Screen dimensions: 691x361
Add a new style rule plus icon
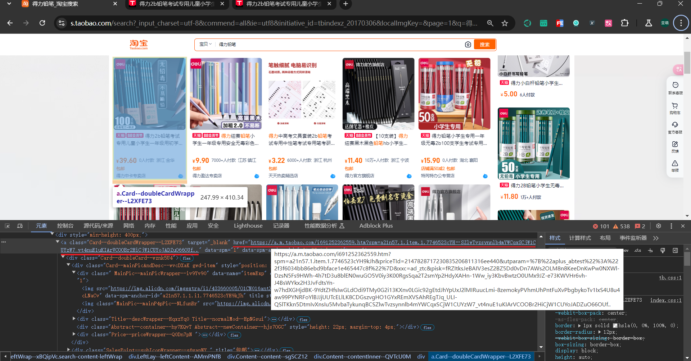click(x=650, y=250)
